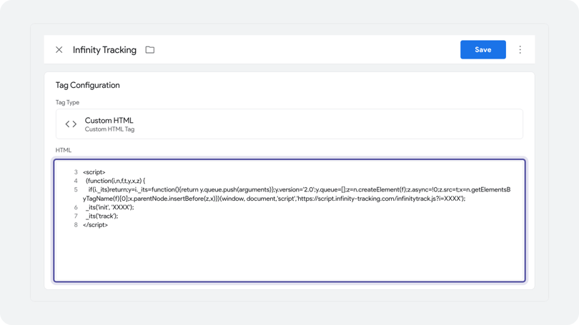Click line number 5 in gutter
The height and width of the screenshot is (325, 579).
coord(76,189)
